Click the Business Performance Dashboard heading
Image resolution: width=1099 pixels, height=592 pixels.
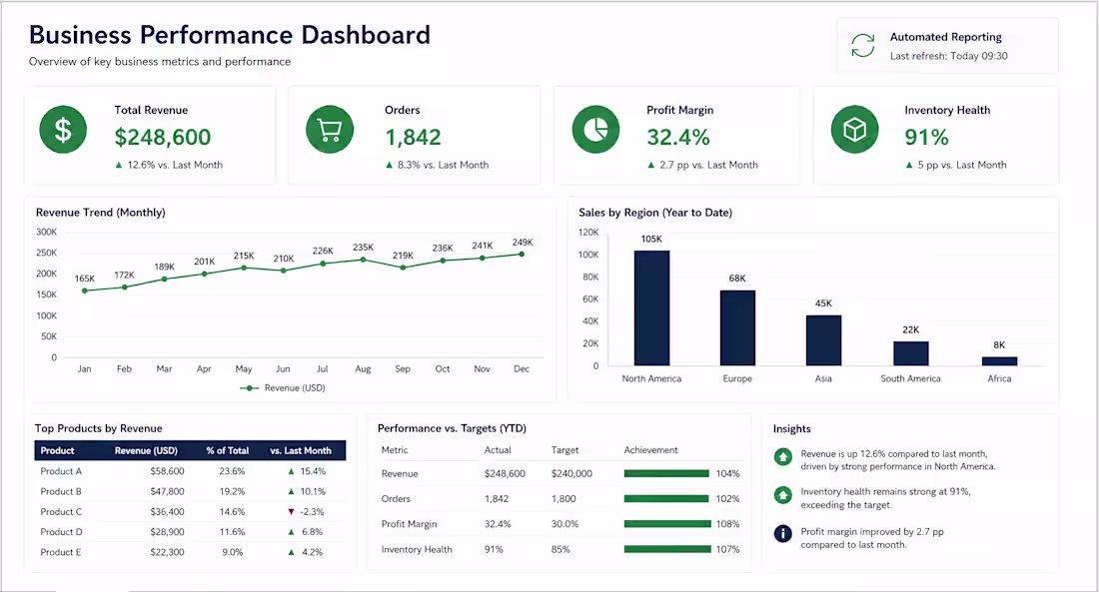pyautogui.click(x=230, y=35)
